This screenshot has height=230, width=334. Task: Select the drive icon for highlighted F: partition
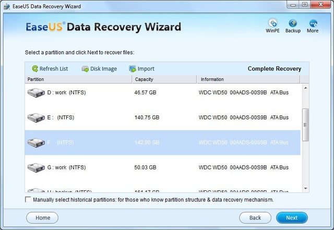36,143
